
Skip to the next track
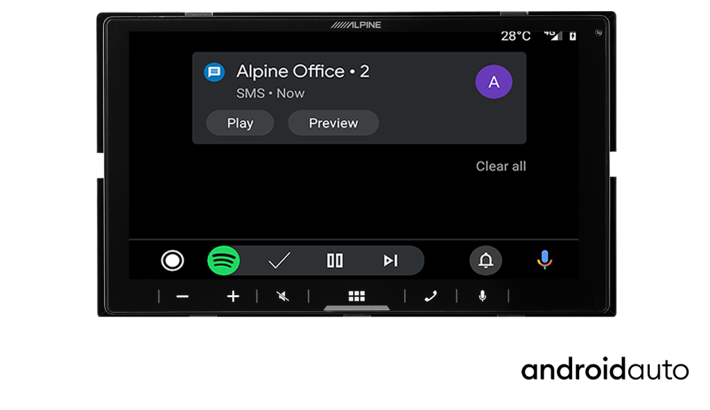390,260
